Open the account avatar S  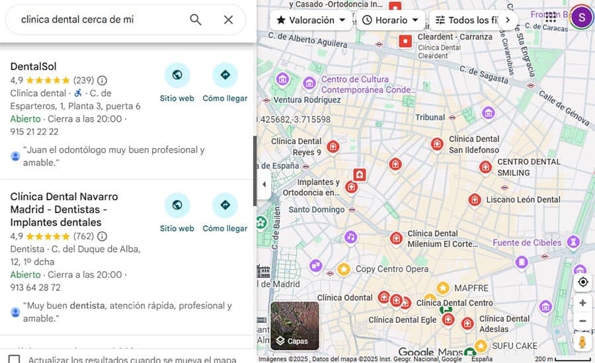tap(582, 17)
